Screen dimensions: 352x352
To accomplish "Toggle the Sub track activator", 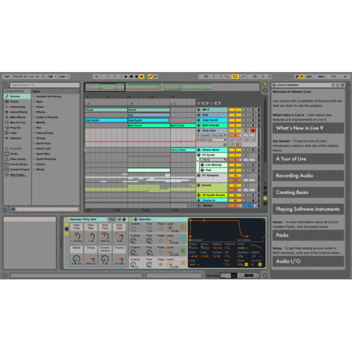I will point(235,115).
